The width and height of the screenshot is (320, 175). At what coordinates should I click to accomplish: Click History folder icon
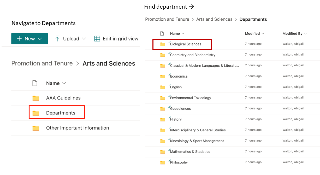163,119
